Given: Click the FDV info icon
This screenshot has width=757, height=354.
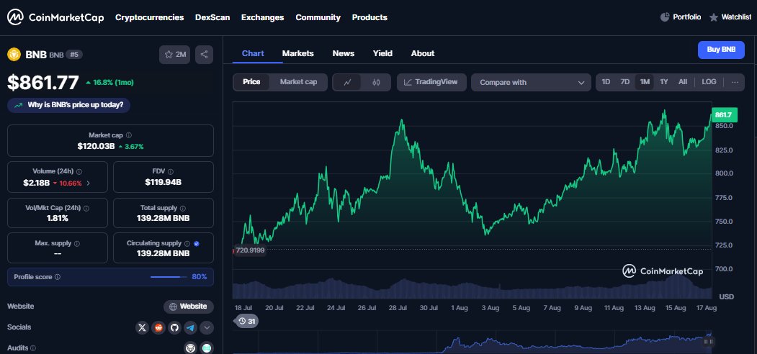Looking at the screenshot, I should tap(171, 171).
